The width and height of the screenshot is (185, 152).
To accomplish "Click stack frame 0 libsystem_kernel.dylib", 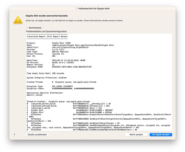I will pos(69,104).
